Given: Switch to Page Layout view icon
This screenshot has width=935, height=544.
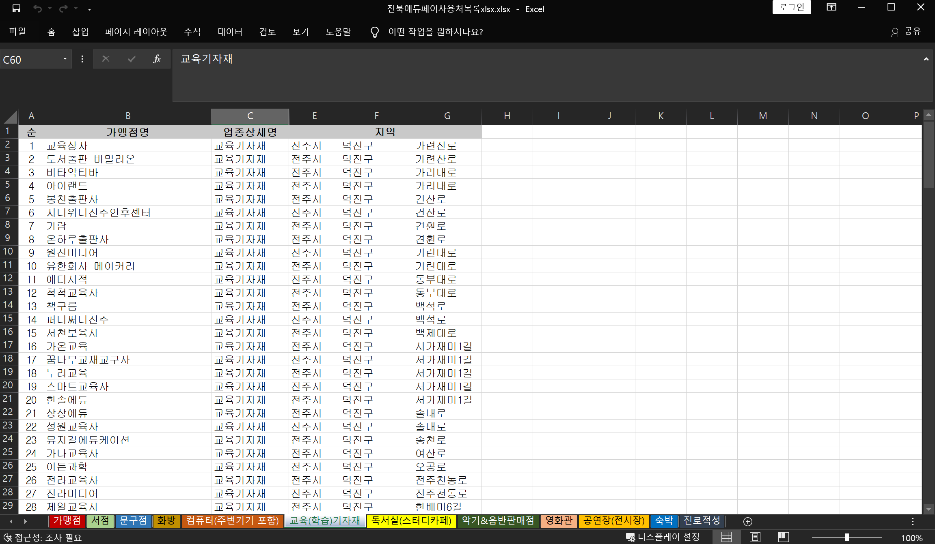Looking at the screenshot, I should pos(755,537).
